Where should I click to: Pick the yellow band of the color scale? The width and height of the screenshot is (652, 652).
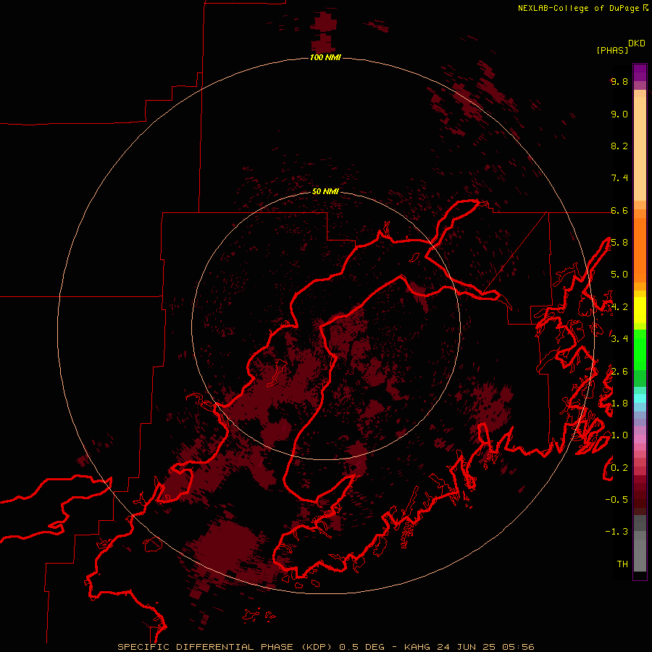(640, 310)
